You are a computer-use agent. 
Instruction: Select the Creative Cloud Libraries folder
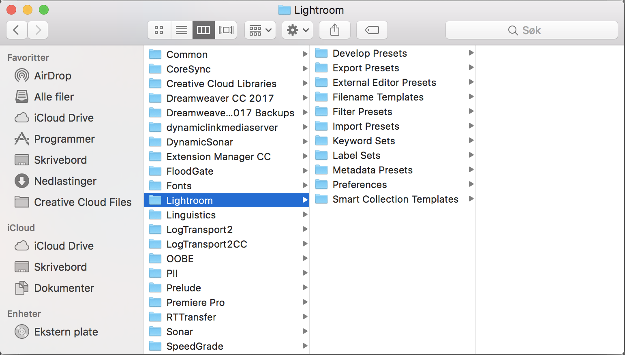pos(227,83)
